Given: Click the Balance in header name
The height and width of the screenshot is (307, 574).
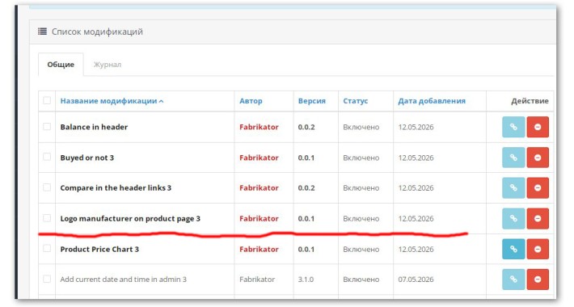Looking at the screenshot, I should tap(94, 127).
